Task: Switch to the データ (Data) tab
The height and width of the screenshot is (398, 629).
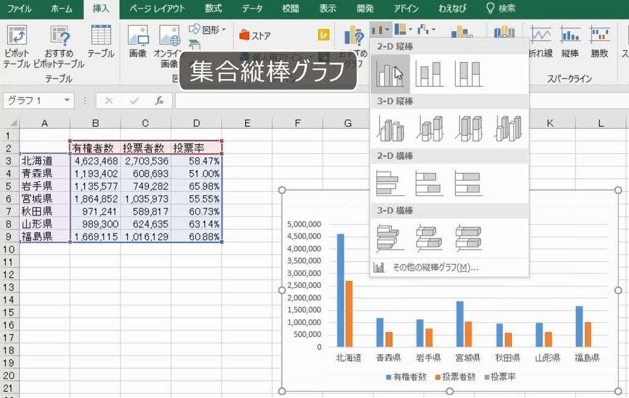Action: click(x=252, y=9)
